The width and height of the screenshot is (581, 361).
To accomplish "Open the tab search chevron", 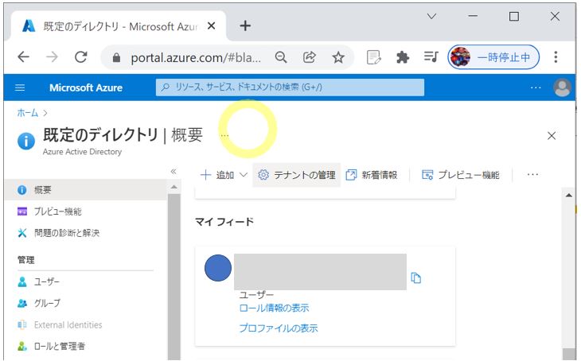I will coord(431,16).
